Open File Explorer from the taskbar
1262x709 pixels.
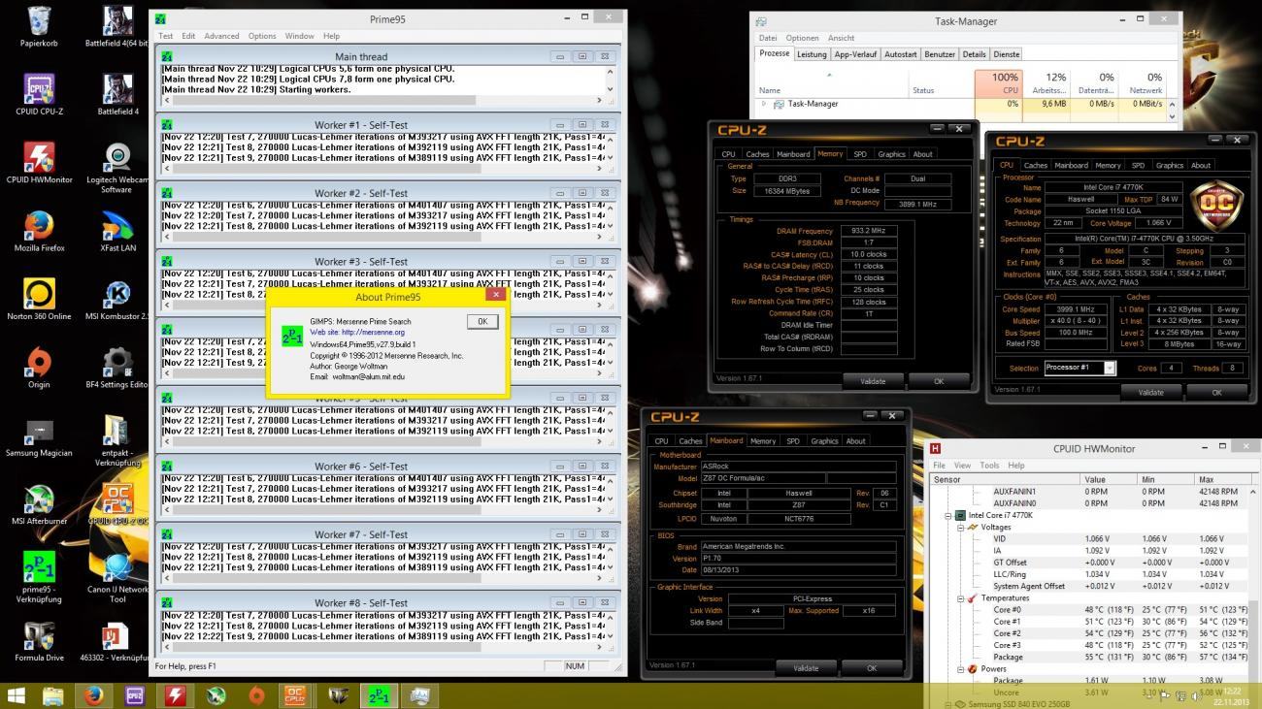tap(53, 694)
